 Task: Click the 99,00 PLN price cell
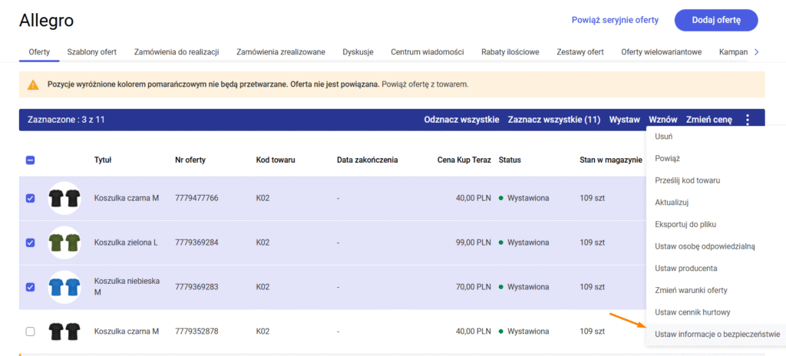(473, 242)
